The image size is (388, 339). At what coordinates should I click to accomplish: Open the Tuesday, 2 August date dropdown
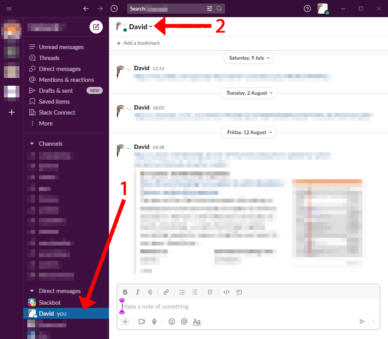[249, 93]
